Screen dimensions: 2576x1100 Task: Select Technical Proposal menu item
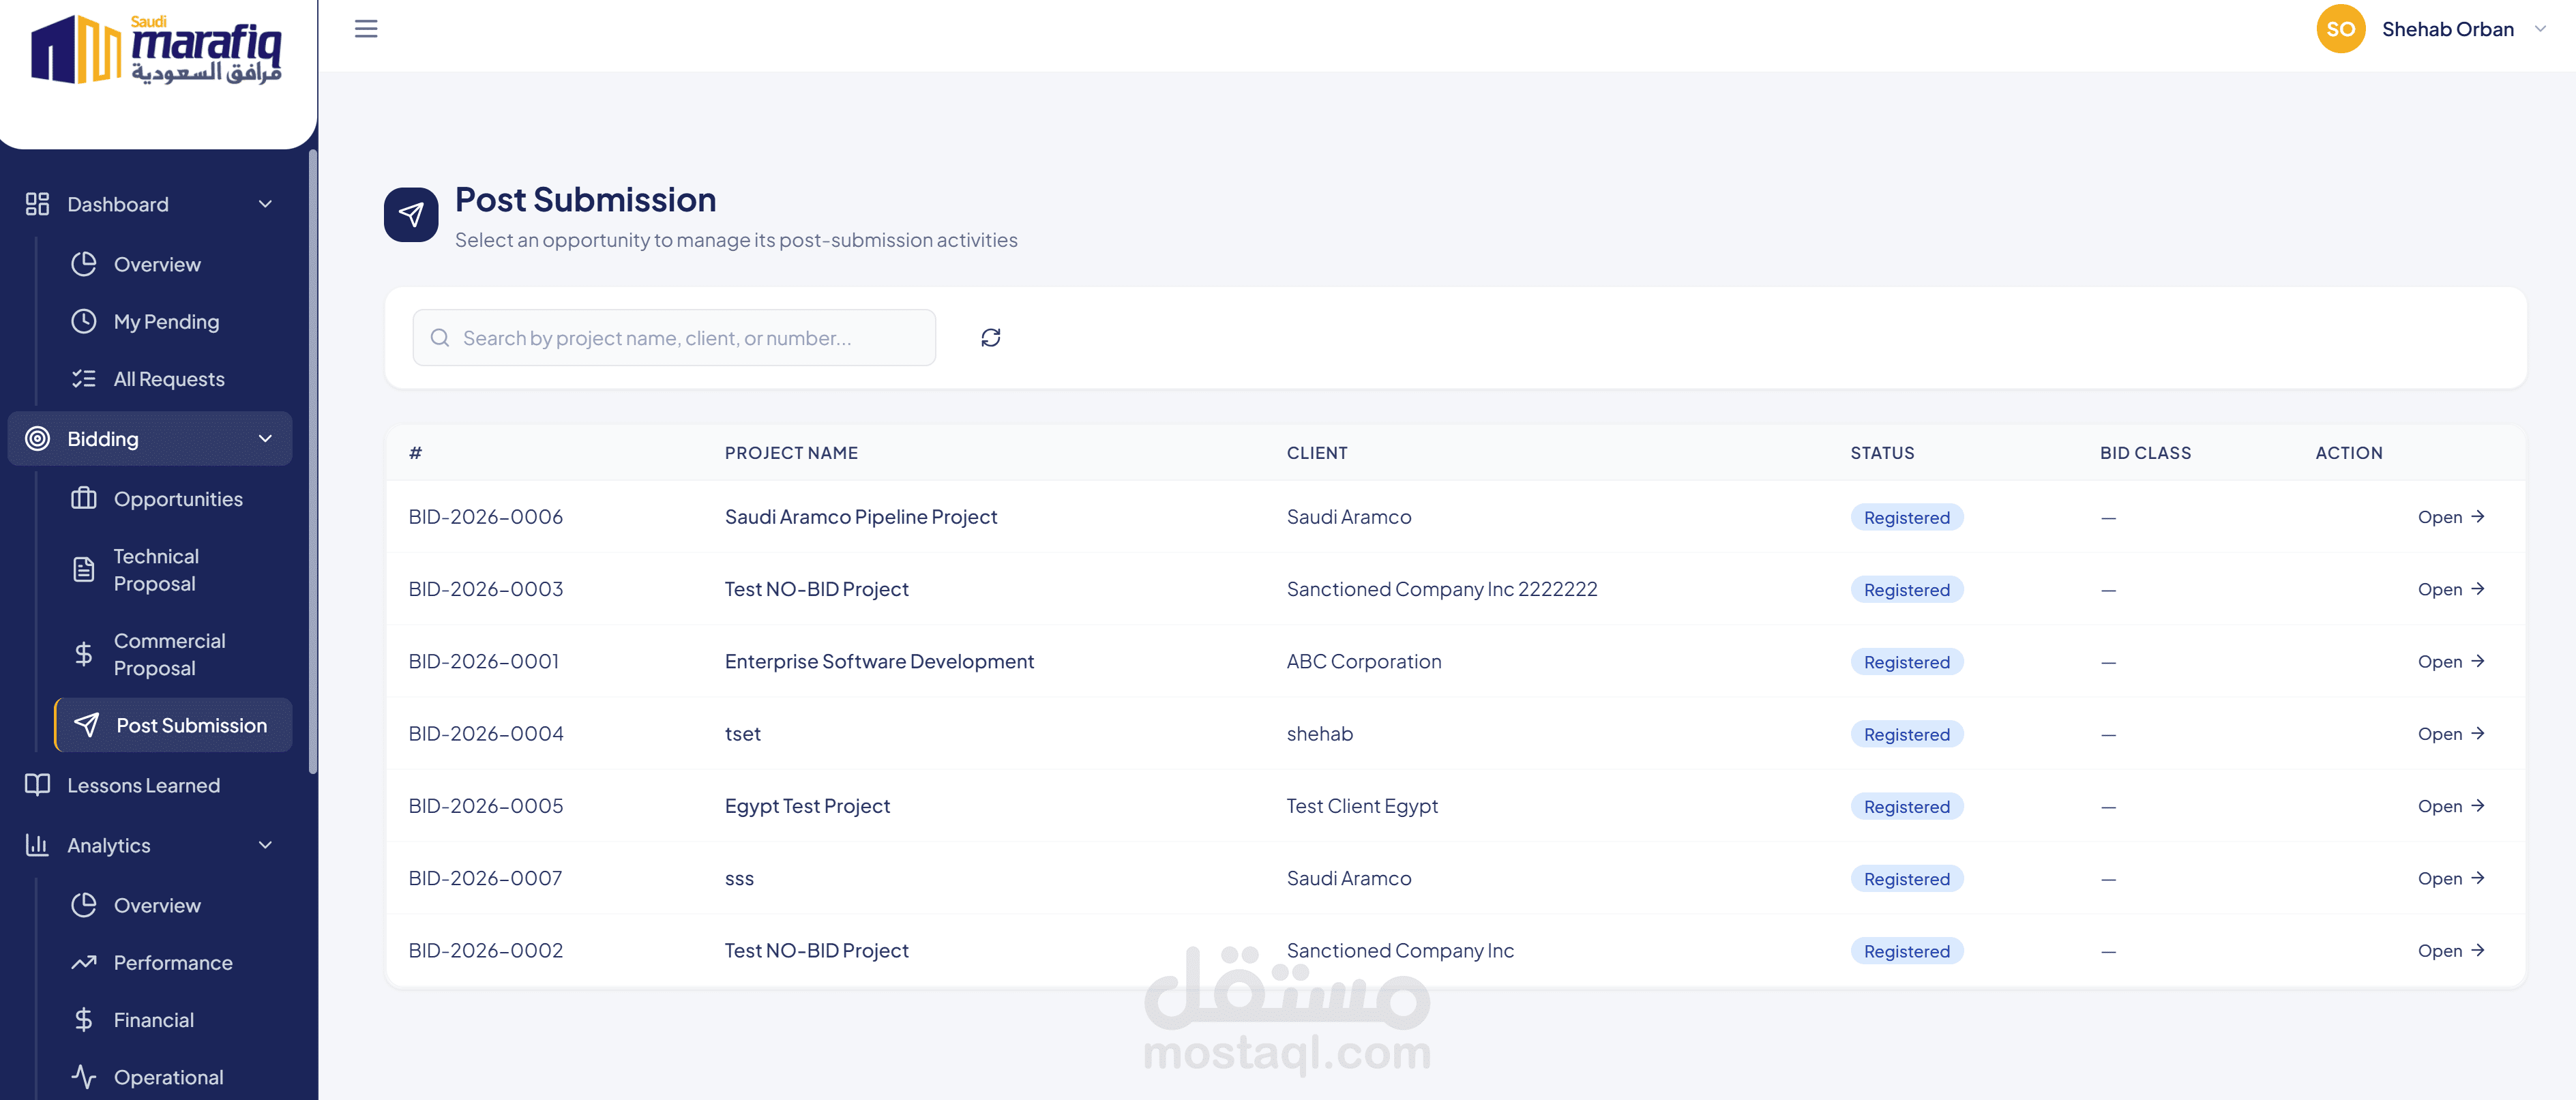pos(155,570)
